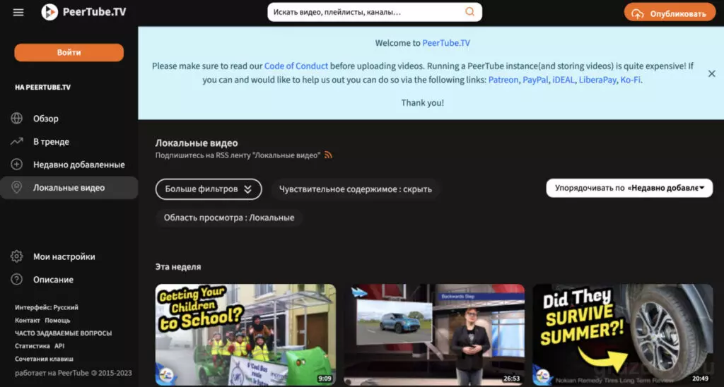Screen dimensions: 724x387
Task: Open the Code of Conduct link
Action: pos(296,66)
